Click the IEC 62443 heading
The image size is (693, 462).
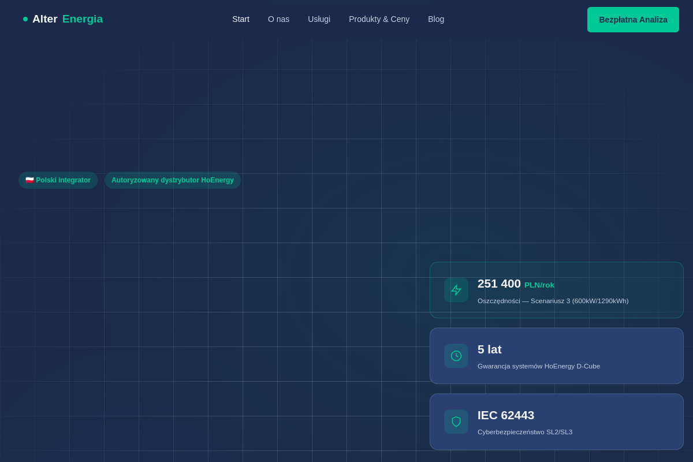point(506,415)
